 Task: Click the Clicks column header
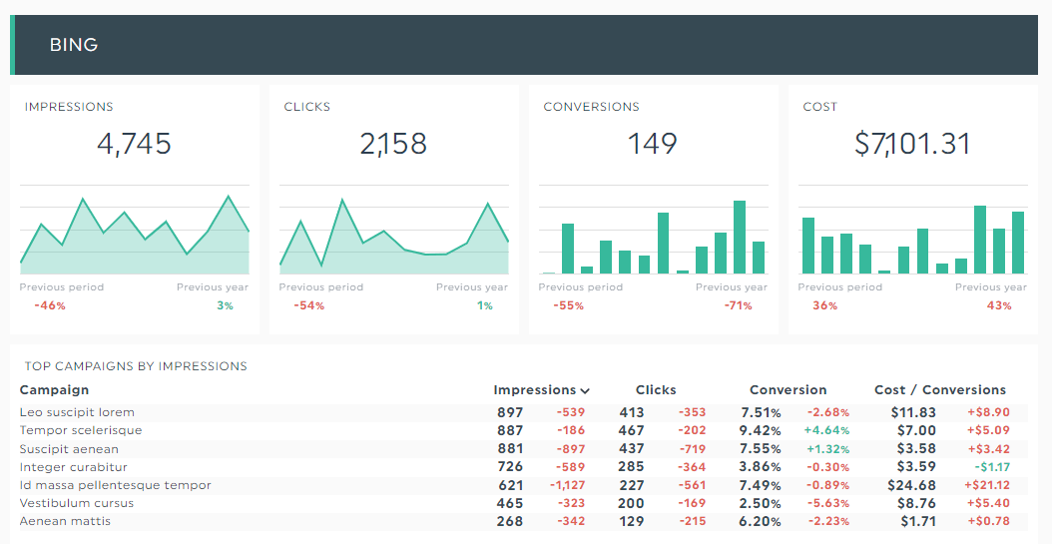point(656,390)
